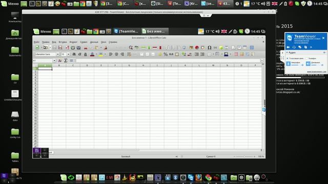Click the percent number format icon
Image resolution: width=328 pixels, height=184 pixels.
[166, 54]
